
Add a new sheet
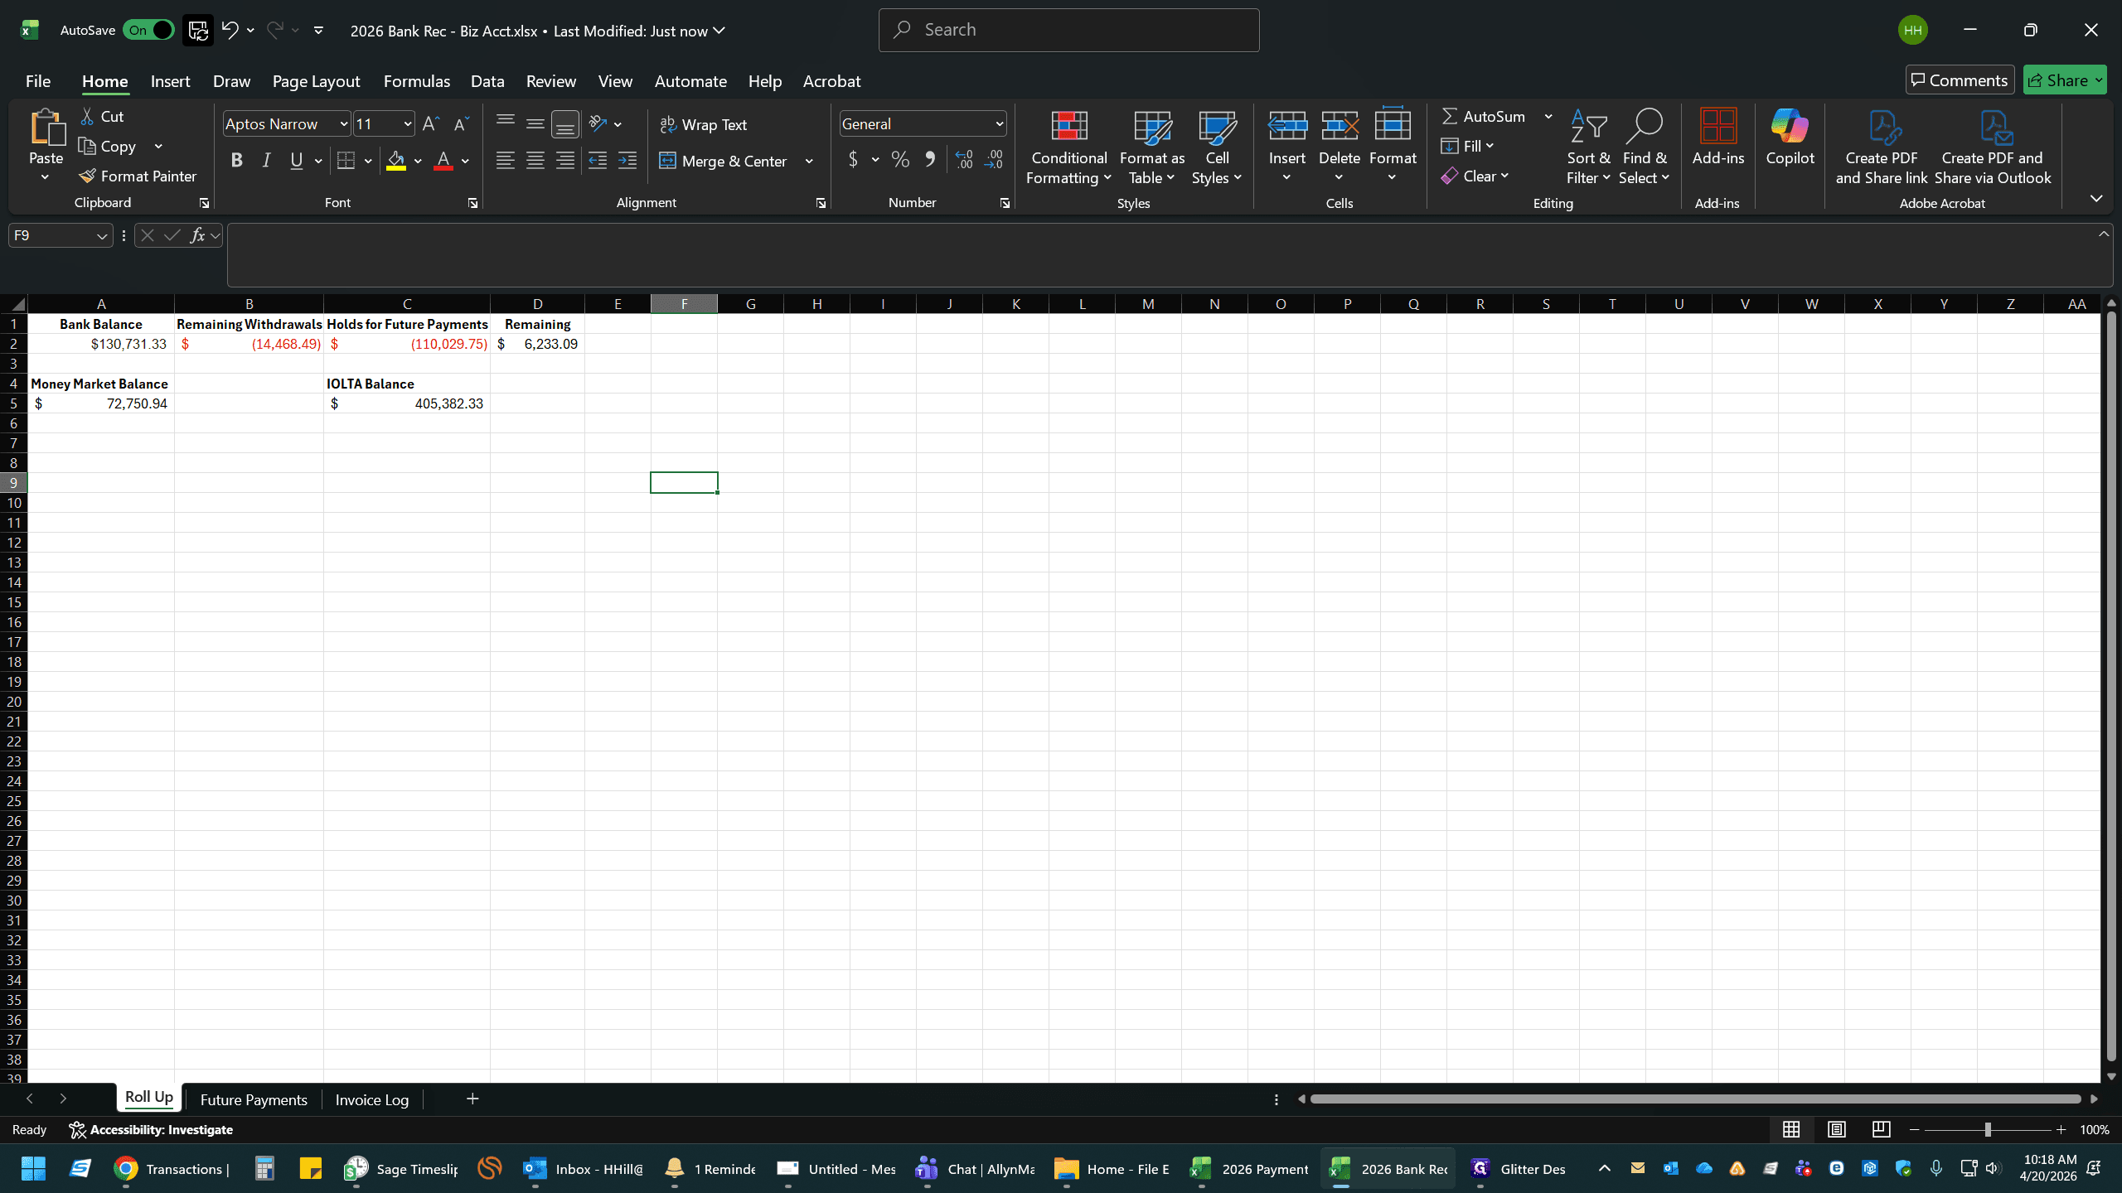[472, 1099]
